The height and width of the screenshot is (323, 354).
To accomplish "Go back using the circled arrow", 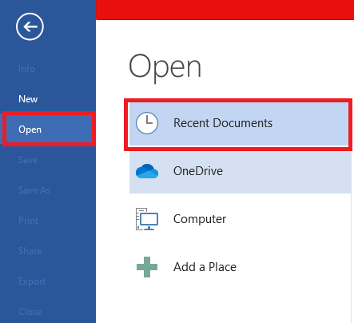I will click(30, 26).
